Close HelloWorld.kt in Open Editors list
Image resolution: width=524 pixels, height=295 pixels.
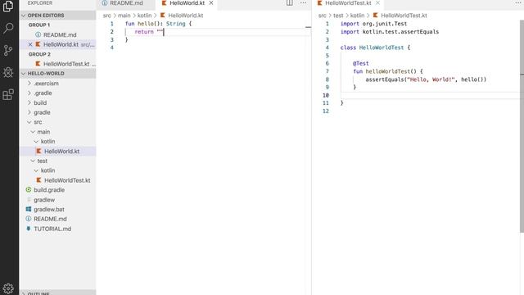pos(30,44)
